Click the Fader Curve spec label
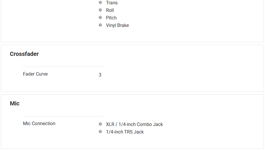The image size is (265, 150). pos(35,74)
